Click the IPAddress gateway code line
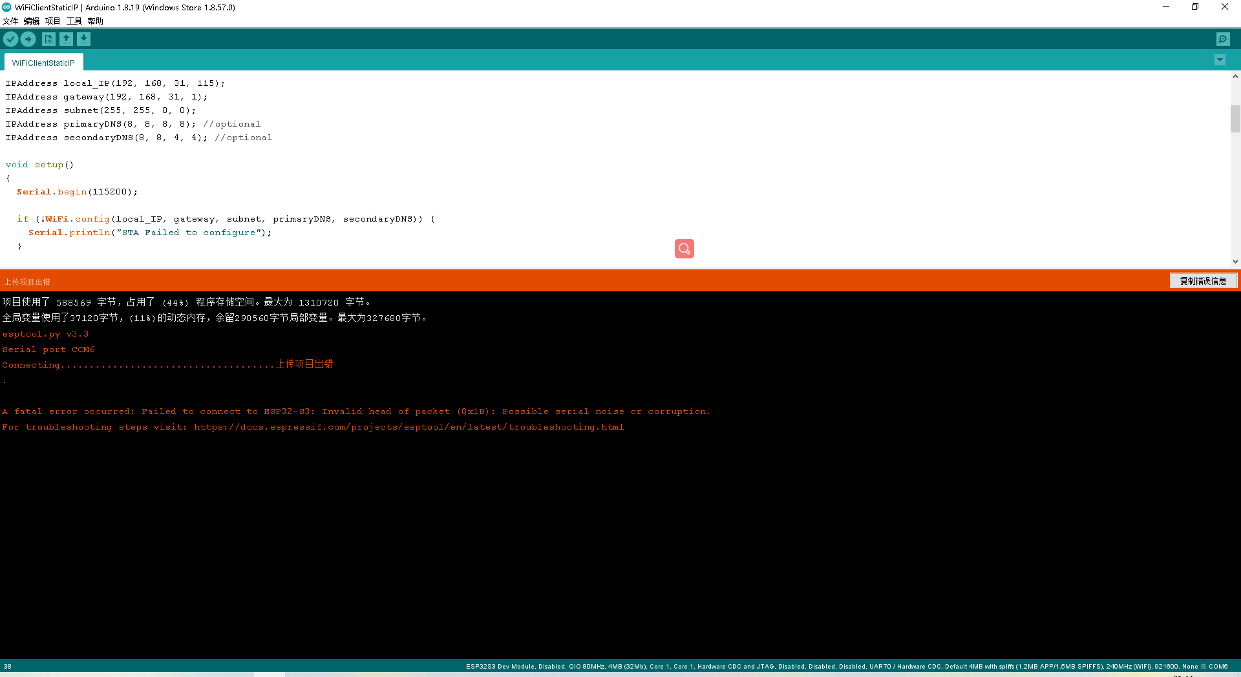The image size is (1241, 677). pos(107,97)
